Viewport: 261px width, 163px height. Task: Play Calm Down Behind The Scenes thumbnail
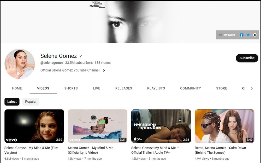(x=224, y=126)
